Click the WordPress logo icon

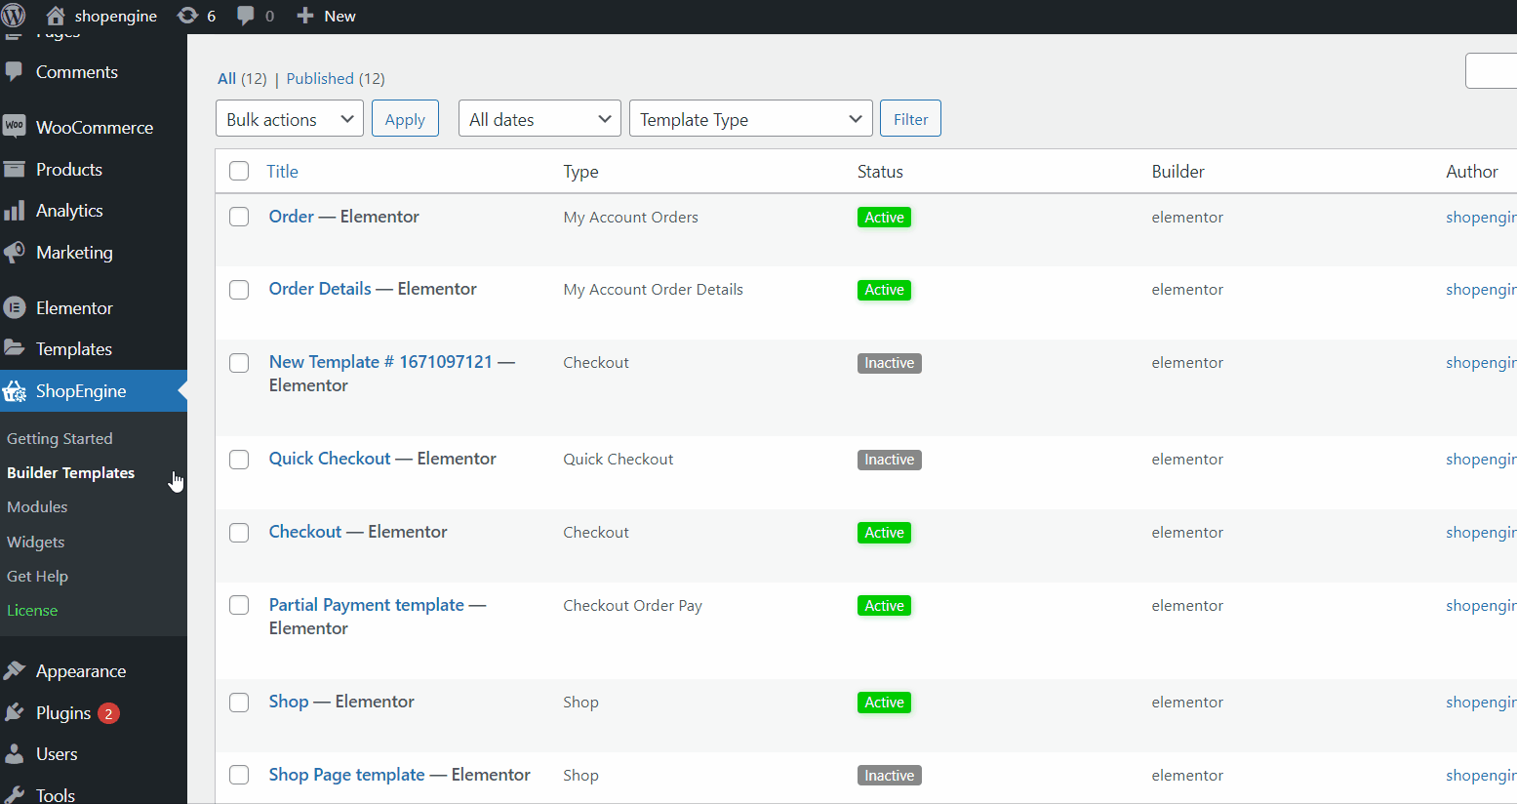click(14, 16)
